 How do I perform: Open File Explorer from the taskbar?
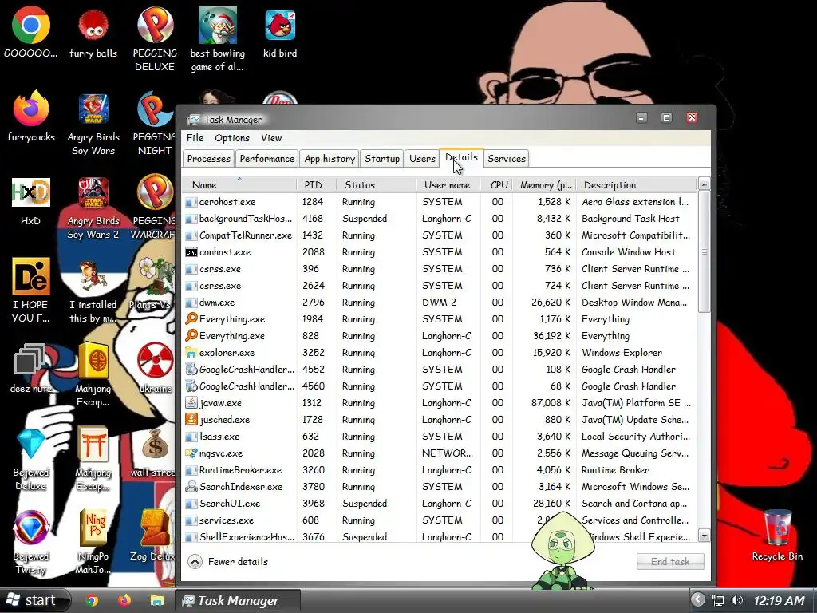coord(157,600)
